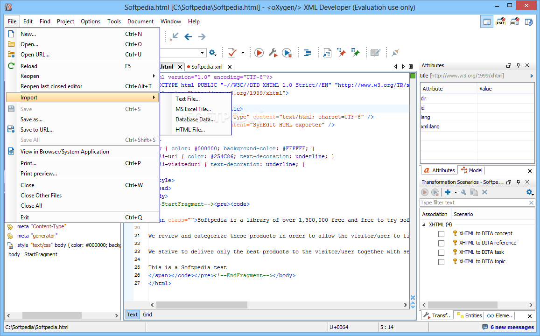The image size is (540, 336).
Task: Open the validation options dropdown arrow
Action: point(243,53)
